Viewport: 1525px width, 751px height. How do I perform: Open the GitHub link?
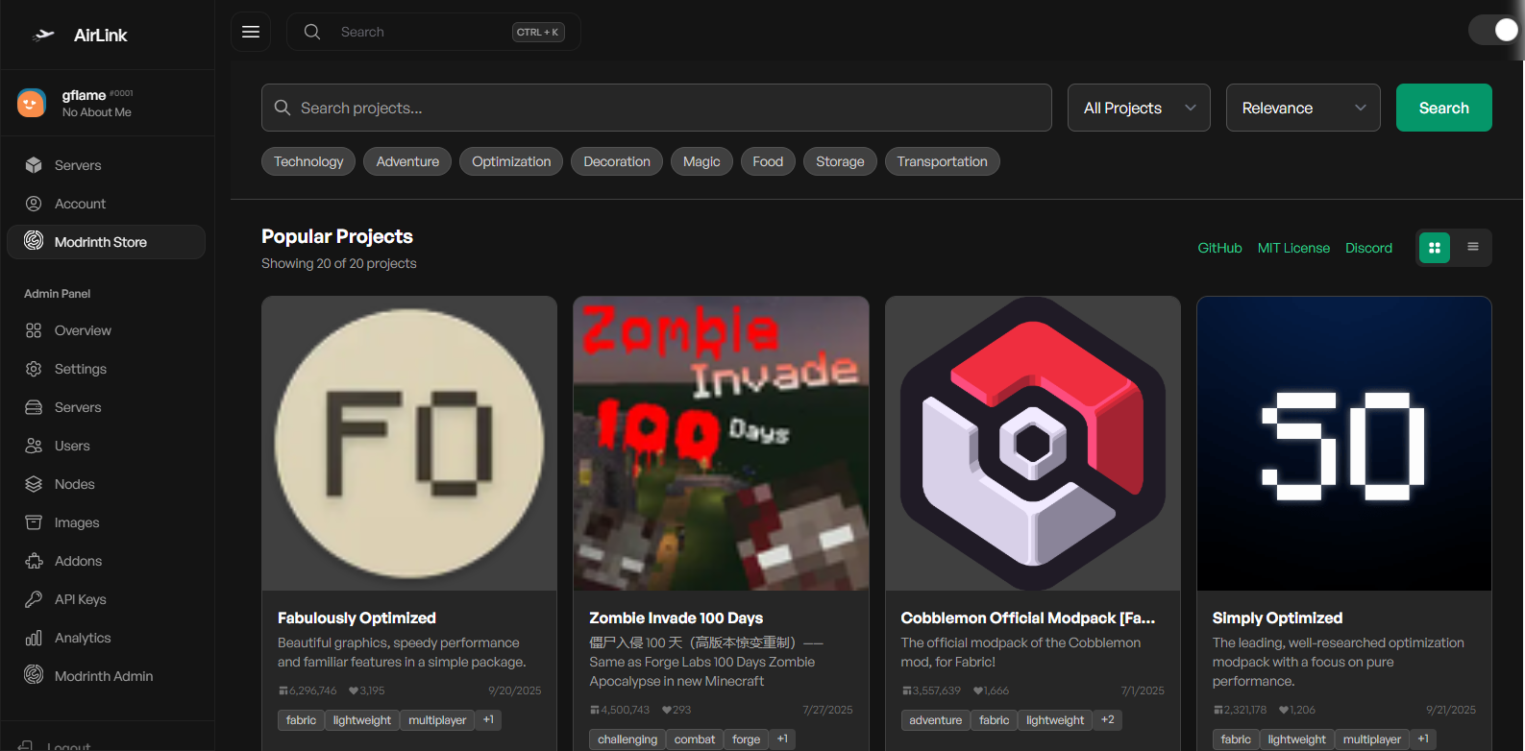tap(1219, 248)
